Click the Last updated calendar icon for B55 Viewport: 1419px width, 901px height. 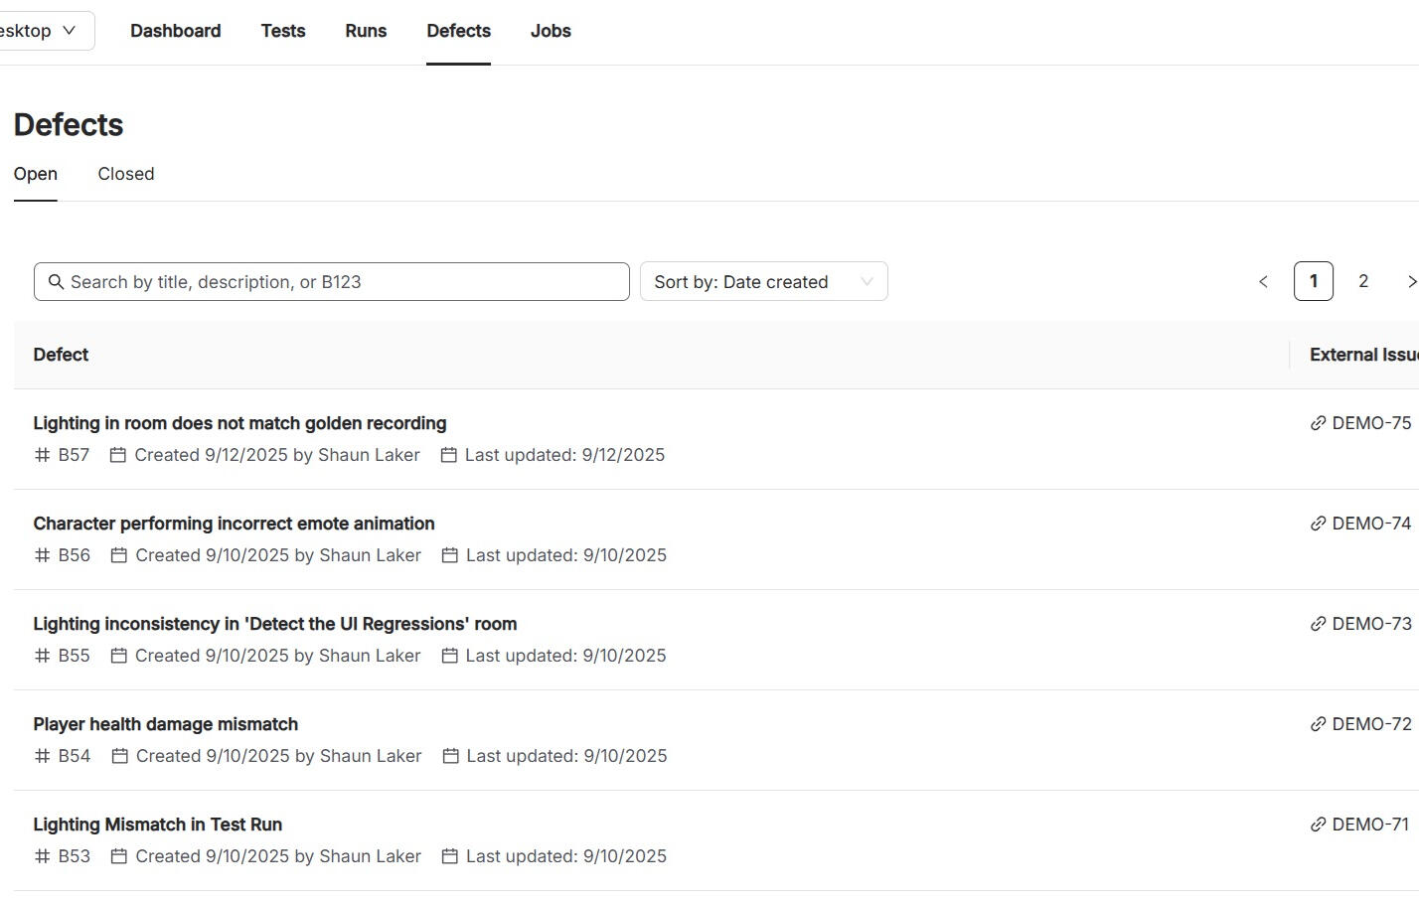point(449,656)
